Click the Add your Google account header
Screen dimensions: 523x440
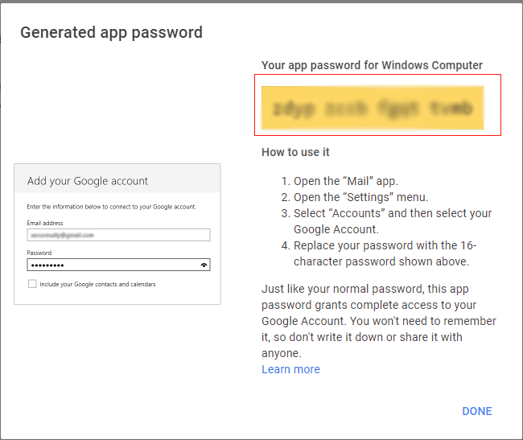click(x=88, y=181)
